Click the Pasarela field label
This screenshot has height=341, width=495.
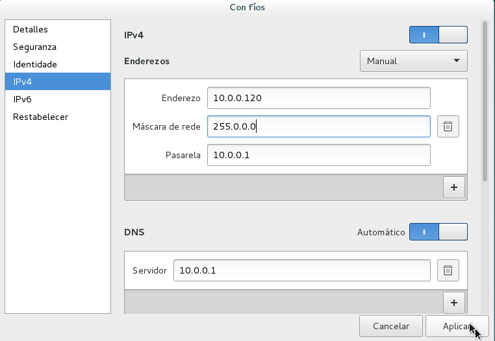tap(183, 155)
